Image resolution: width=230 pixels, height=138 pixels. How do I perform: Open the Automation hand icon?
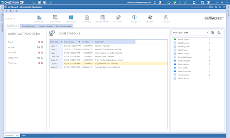[166, 18]
